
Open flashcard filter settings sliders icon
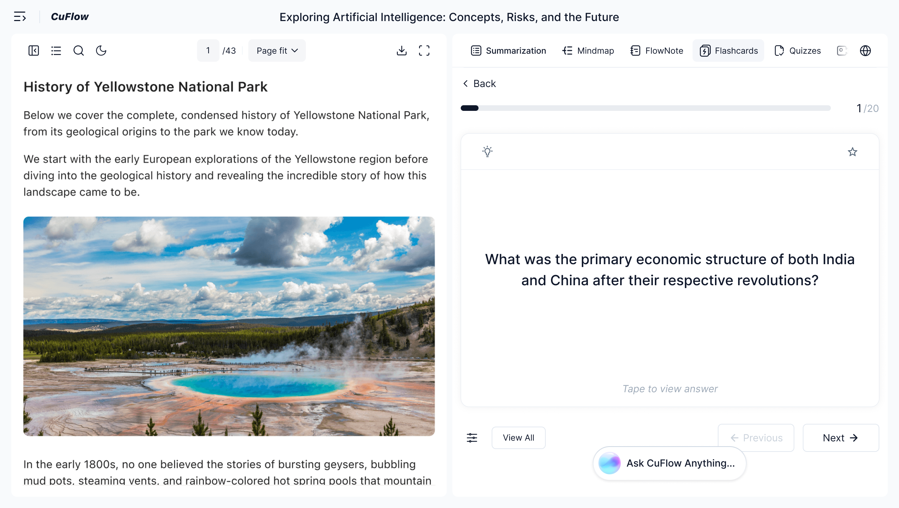point(472,438)
